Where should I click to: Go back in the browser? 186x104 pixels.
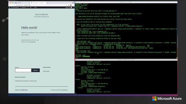[x=10, y=5]
